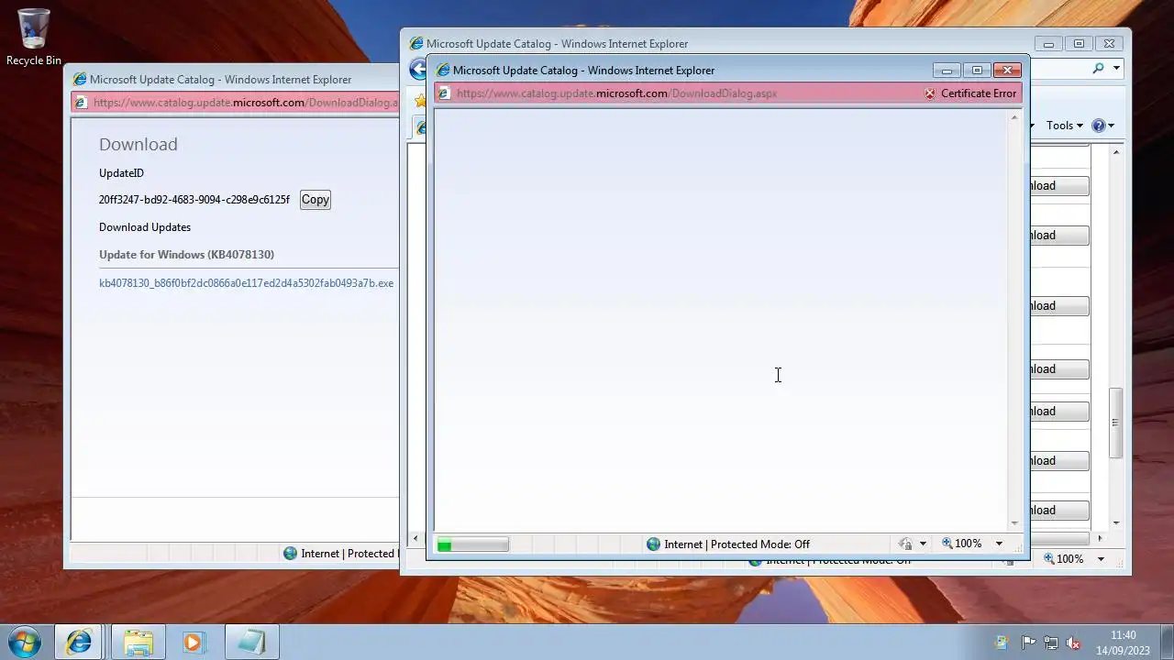Image resolution: width=1174 pixels, height=660 pixels.
Task: Open the Tools menu in middle IE window
Action: (x=1064, y=126)
